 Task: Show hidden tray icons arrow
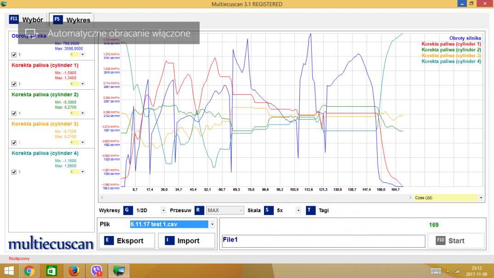(x=448, y=271)
